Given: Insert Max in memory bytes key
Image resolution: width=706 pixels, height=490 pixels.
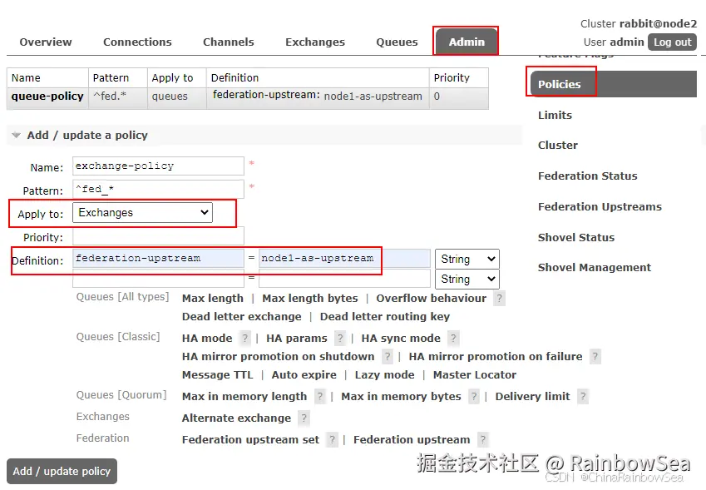Looking at the screenshot, I should coord(401,396).
